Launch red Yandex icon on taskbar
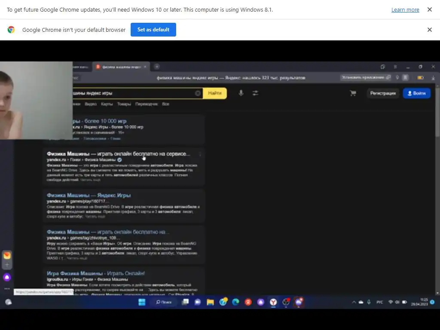Viewport: 440px width, 330px height. tap(248, 302)
